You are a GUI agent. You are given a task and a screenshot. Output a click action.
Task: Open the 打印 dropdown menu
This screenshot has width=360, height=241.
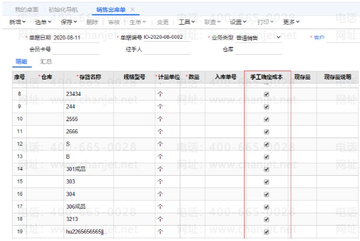(x=266, y=22)
